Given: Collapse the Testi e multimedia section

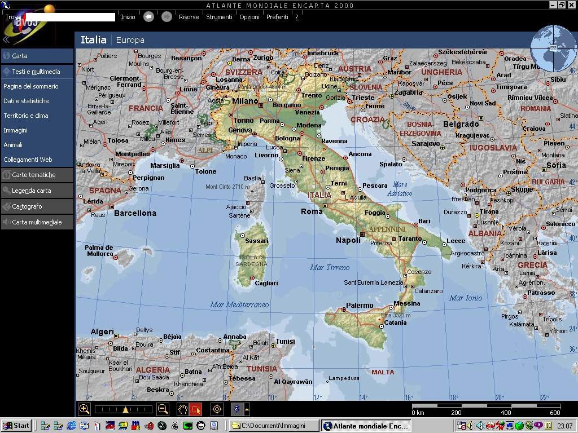Looking at the screenshot, I should coord(37,72).
